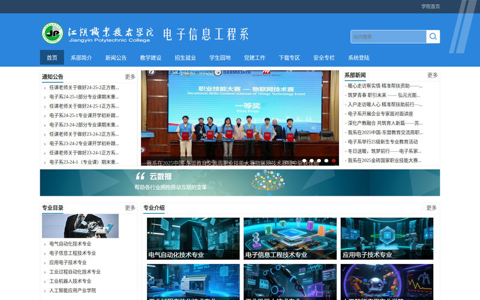Focus the 站内搜索 search input field
The image size is (480, 300).
[388, 37]
